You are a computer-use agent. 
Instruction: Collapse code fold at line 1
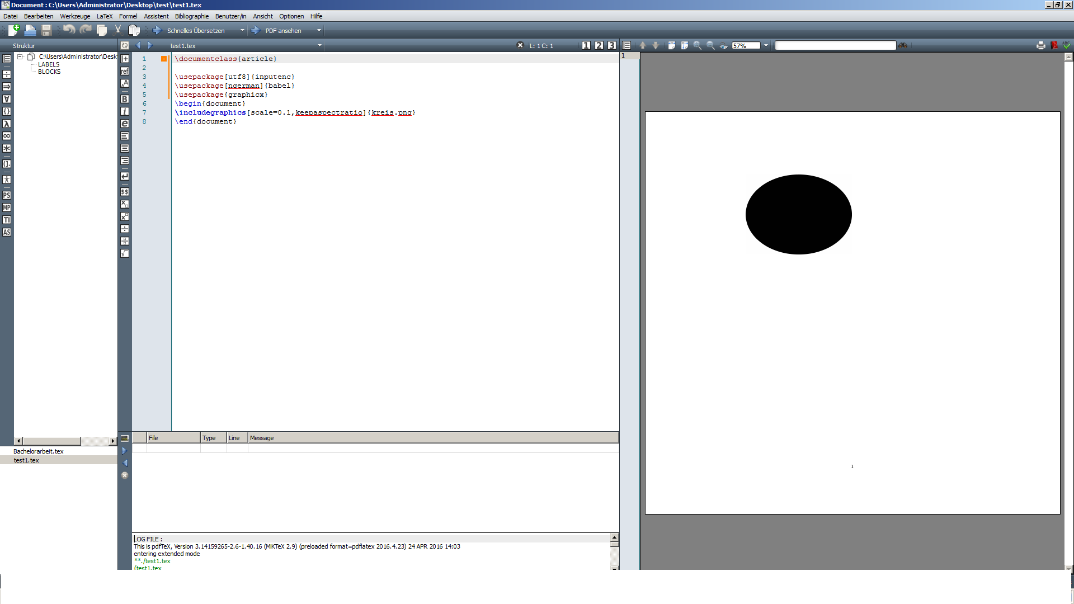click(164, 59)
